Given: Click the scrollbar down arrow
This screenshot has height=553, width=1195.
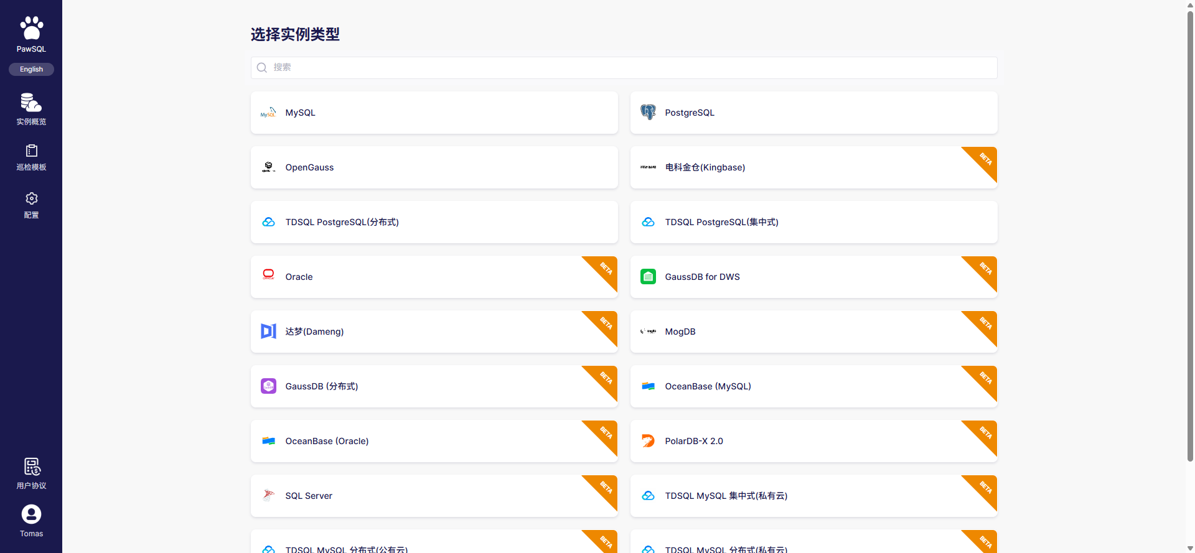Looking at the screenshot, I should (x=1190, y=549).
